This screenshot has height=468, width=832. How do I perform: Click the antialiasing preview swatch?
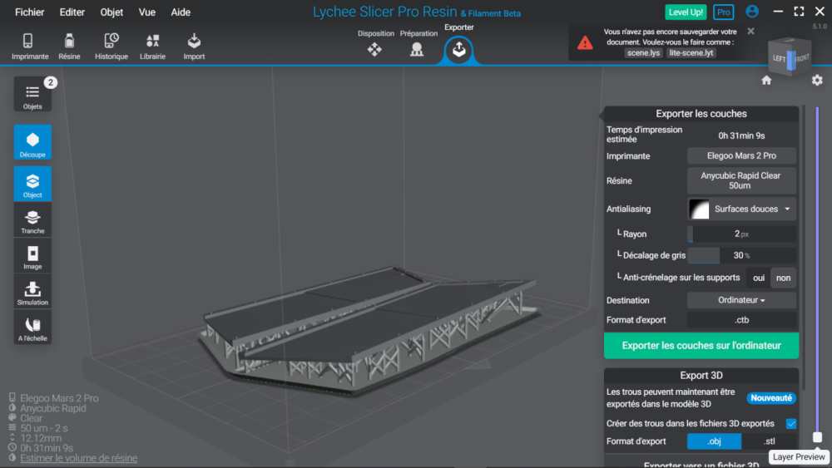[x=699, y=209]
